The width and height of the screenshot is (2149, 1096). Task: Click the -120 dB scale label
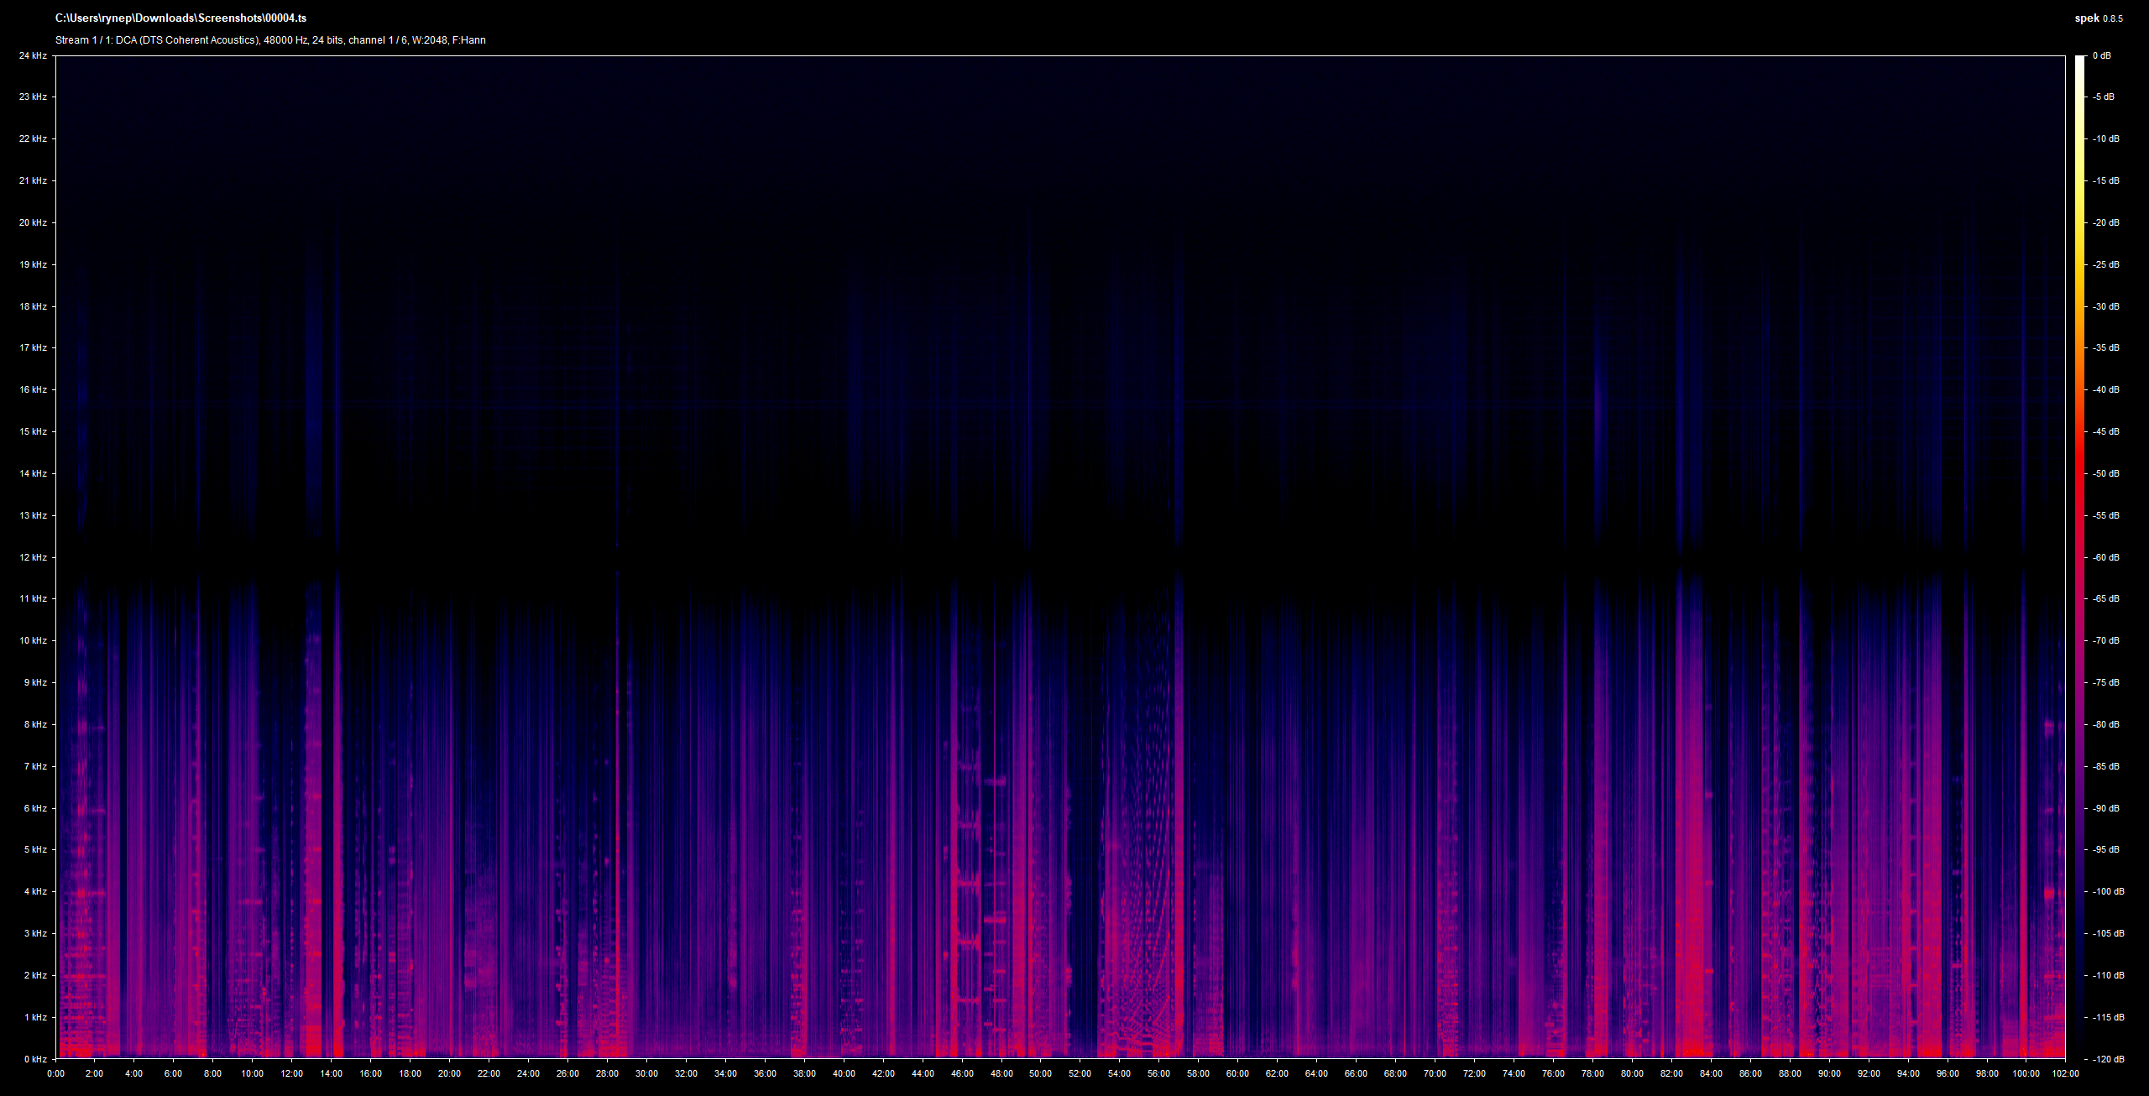point(2108,1059)
